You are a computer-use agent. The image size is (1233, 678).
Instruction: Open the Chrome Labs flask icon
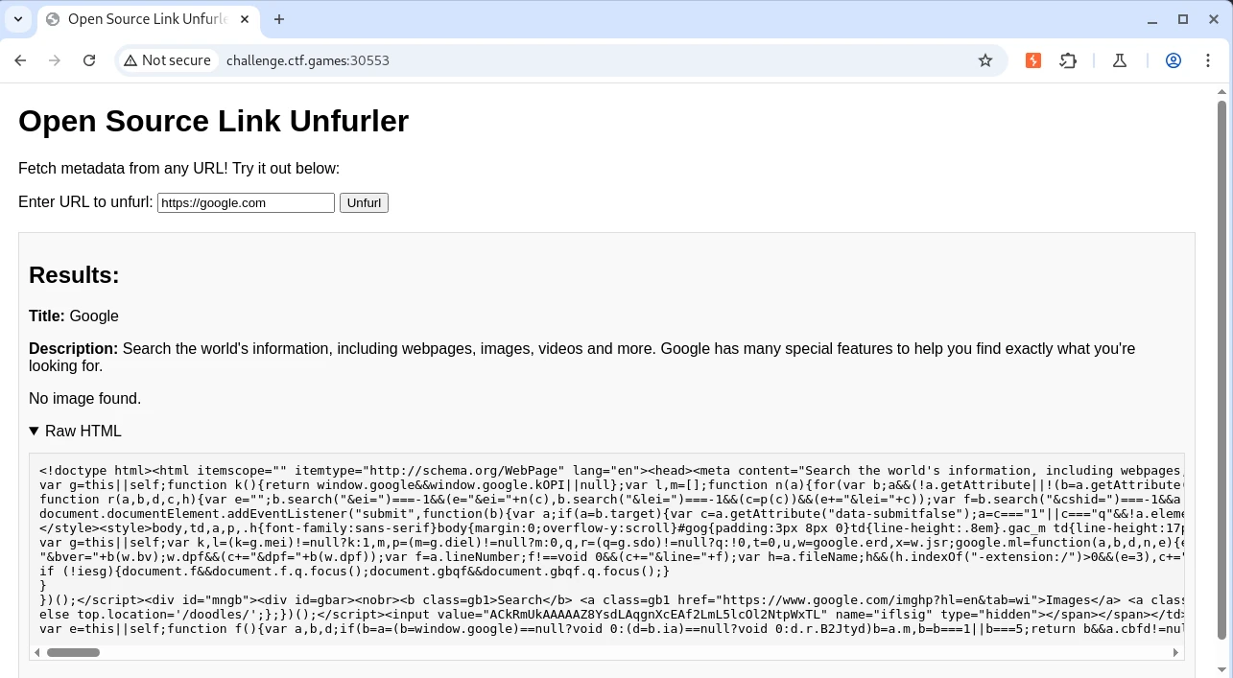1120,60
